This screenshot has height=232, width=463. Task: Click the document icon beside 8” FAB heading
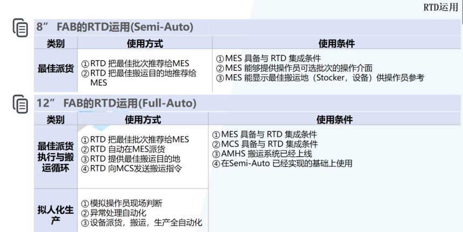[20, 28]
